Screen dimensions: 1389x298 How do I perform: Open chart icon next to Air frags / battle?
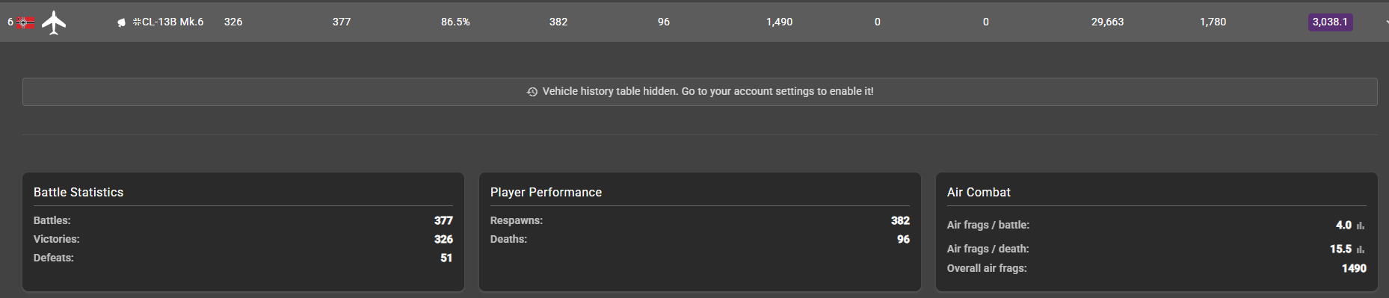1361,226
